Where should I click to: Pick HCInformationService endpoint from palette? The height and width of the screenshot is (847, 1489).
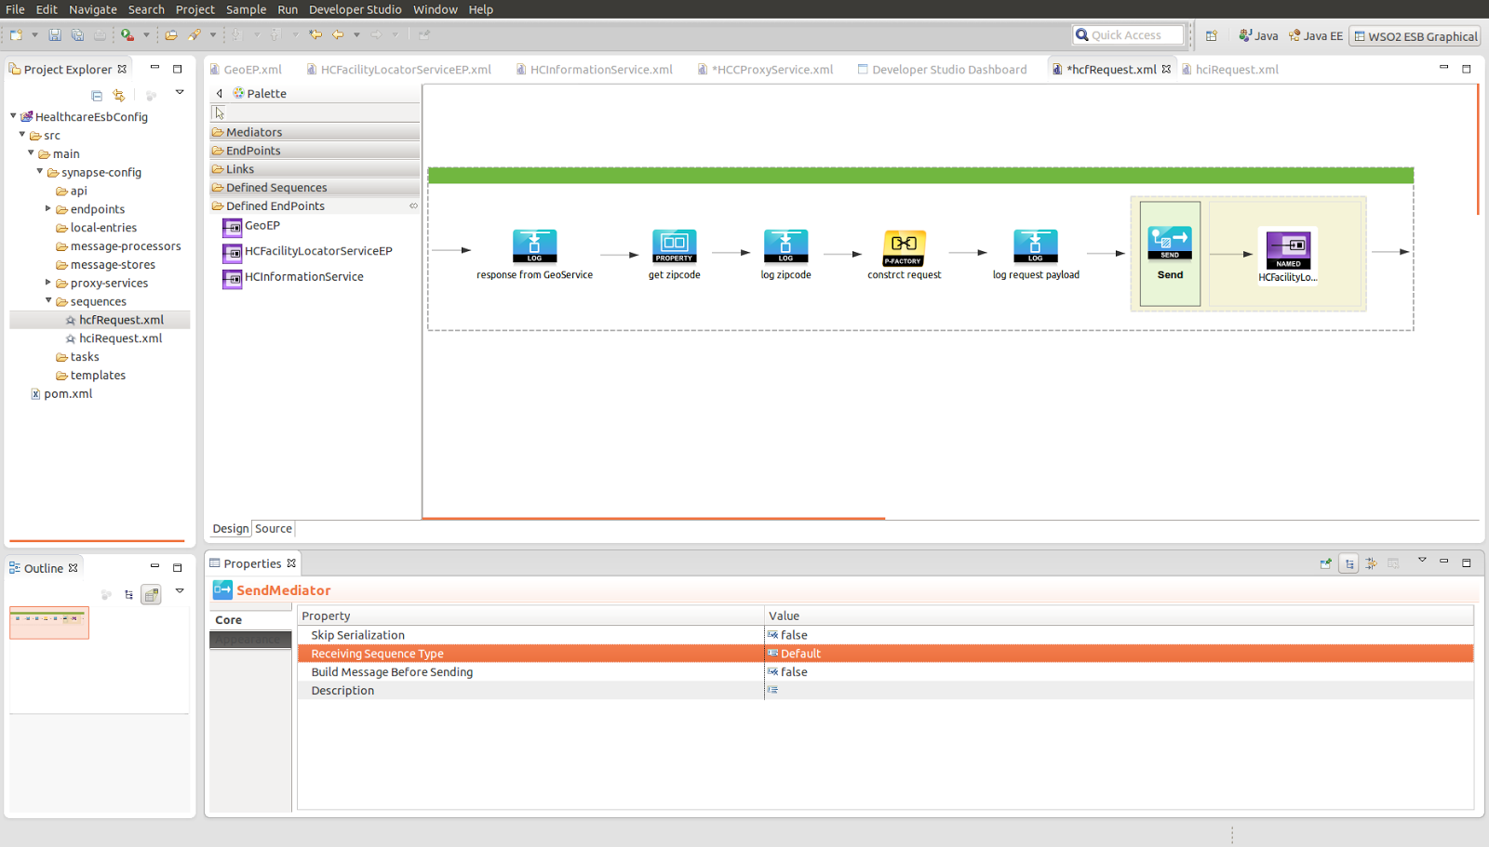pyautogui.click(x=293, y=277)
